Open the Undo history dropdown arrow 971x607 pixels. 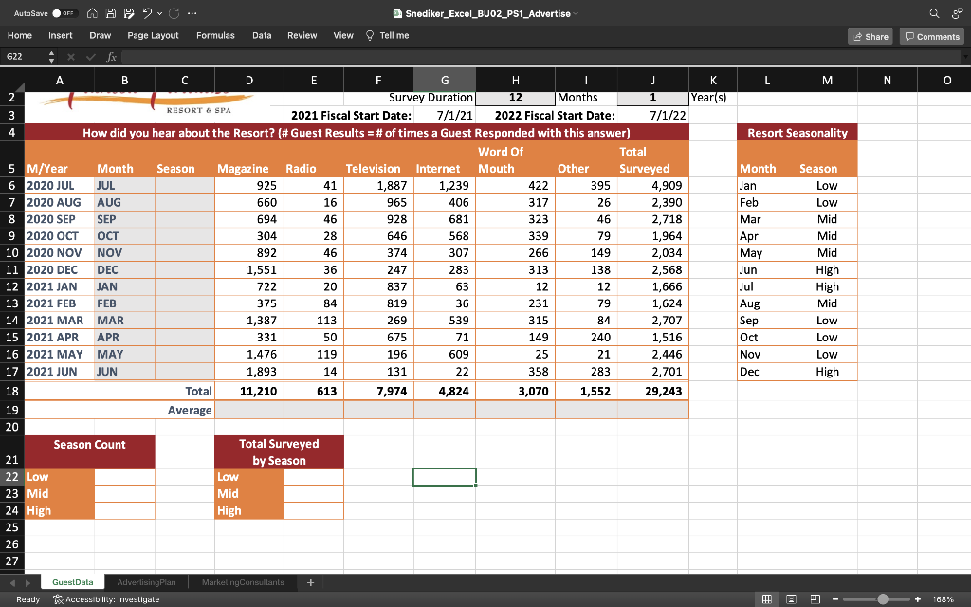click(159, 13)
